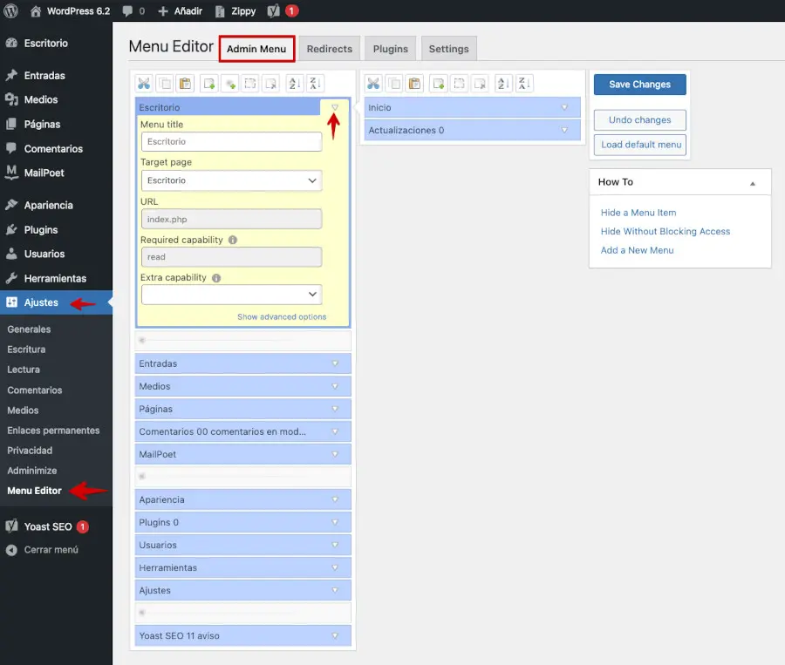785x665 pixels.
Task: Select the Plugins 0 menu item row
Action: point(242,522)
